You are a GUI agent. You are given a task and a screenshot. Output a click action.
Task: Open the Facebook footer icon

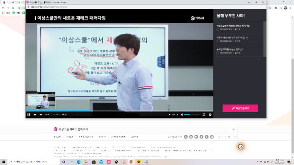[207, 137]
